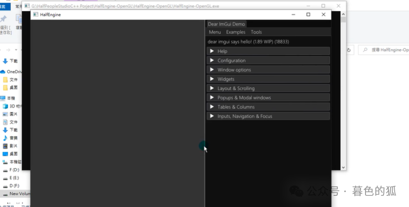The image size is (409, 207).
Task: Expand Tables & Columns section
Action: [268, 107]
